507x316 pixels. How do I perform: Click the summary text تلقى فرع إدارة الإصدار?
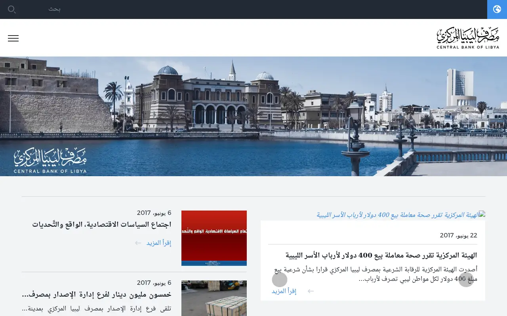point(97,309)
